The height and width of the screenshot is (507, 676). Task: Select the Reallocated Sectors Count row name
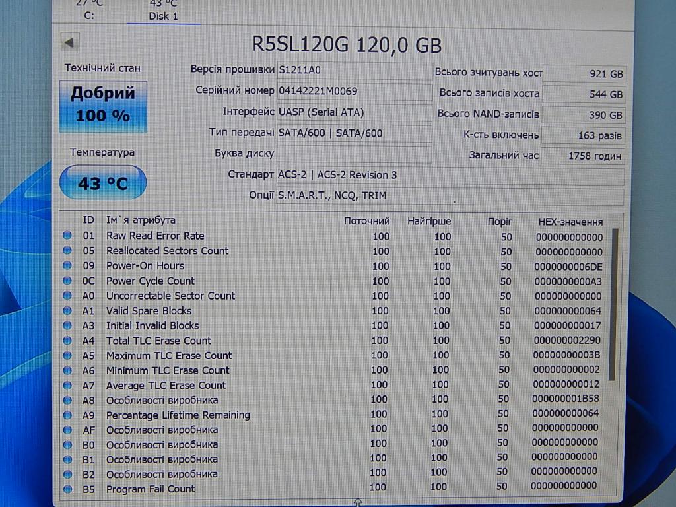coord(167,250)
